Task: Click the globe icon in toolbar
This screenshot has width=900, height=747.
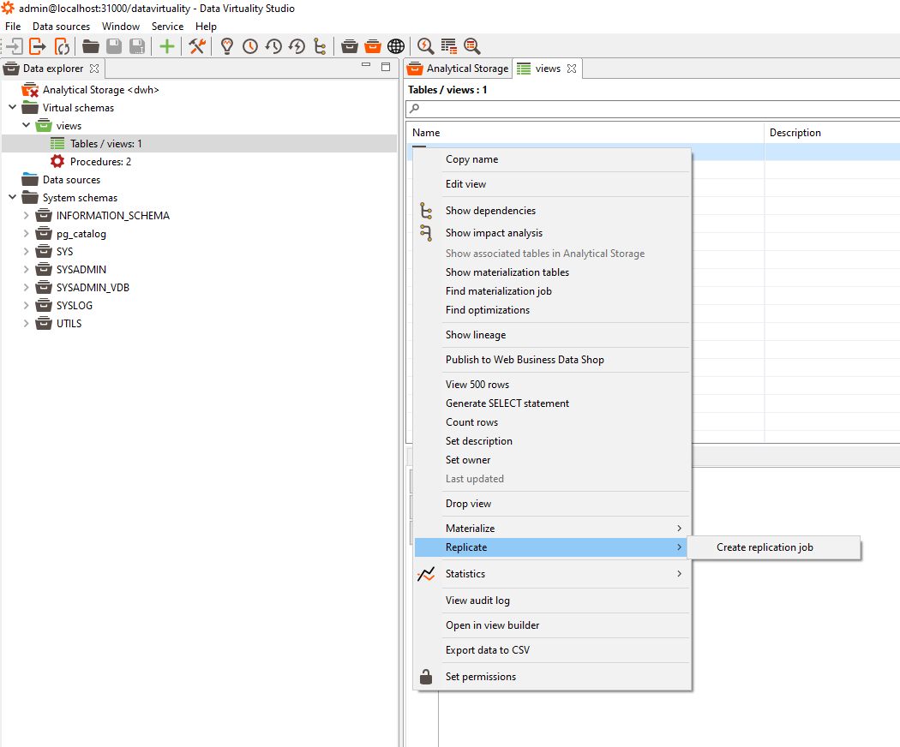Action: pos(395,46)
